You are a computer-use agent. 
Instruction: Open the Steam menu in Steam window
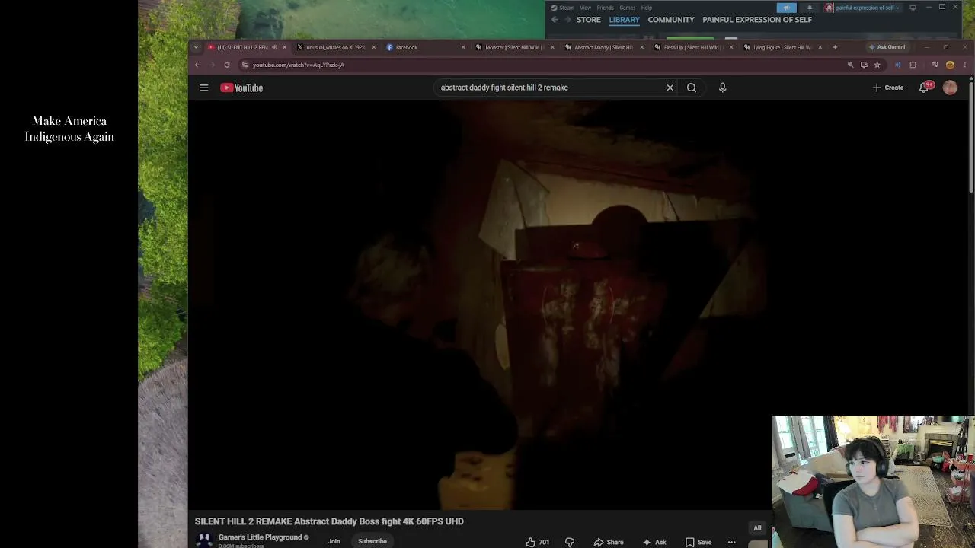563,8
